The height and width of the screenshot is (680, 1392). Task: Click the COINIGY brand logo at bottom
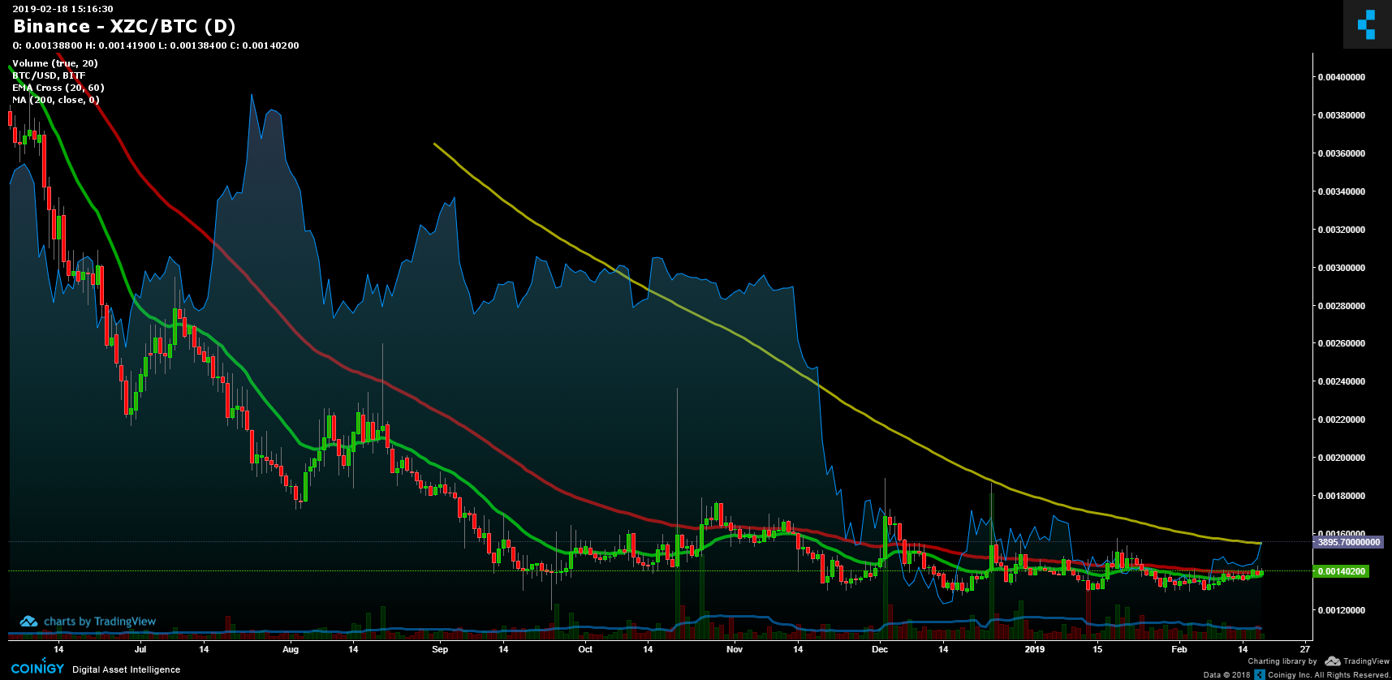tap(37, 669)
